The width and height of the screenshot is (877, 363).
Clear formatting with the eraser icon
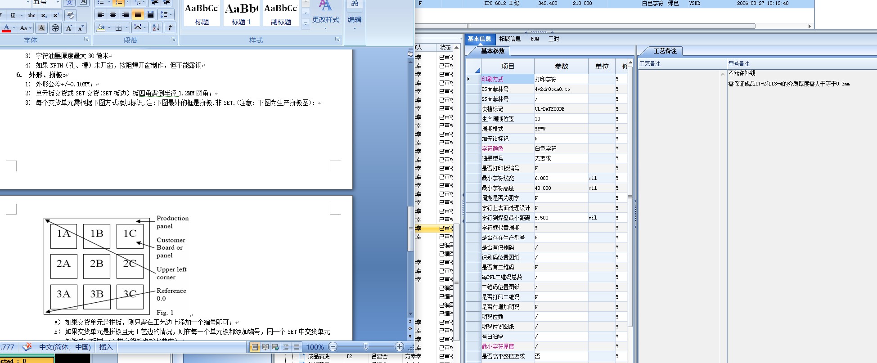coord(71,15)
